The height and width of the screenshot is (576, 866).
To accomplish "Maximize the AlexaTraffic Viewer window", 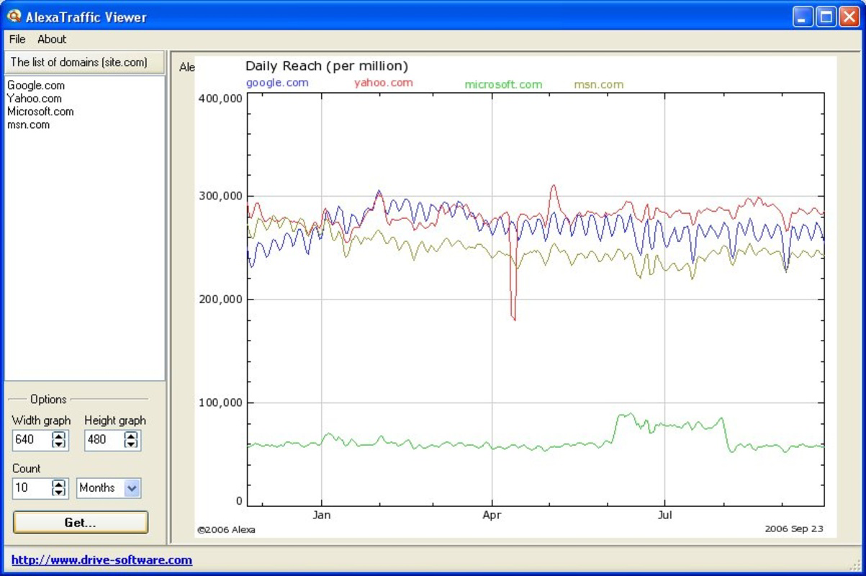I will point(826,17).
